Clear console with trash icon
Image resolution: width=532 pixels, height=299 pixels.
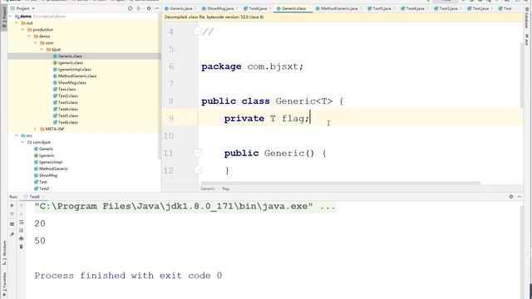(x=21, y=247)
